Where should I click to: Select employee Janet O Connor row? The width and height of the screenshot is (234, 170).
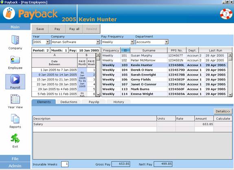point(164,84)
